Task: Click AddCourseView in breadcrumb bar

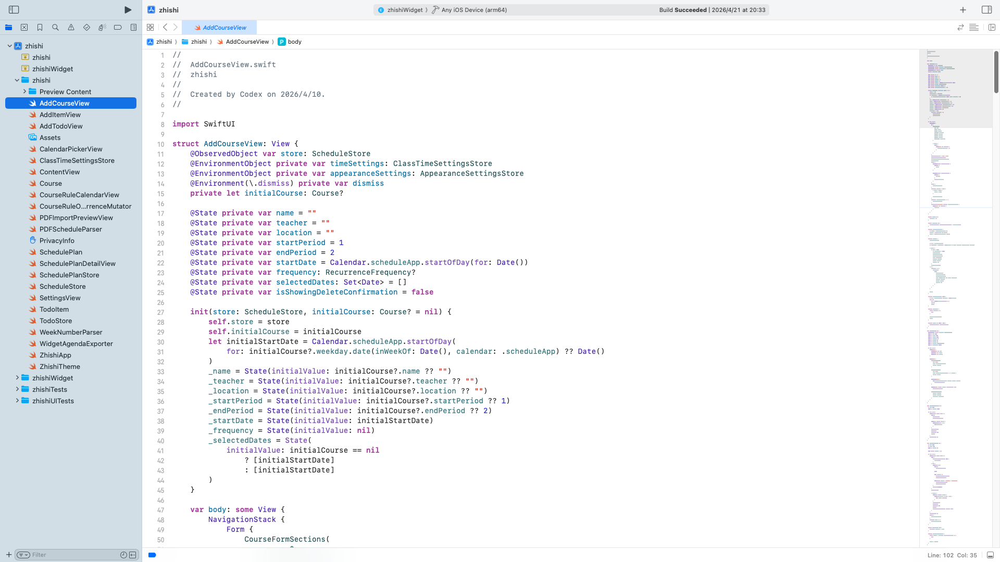Action: 243,42
